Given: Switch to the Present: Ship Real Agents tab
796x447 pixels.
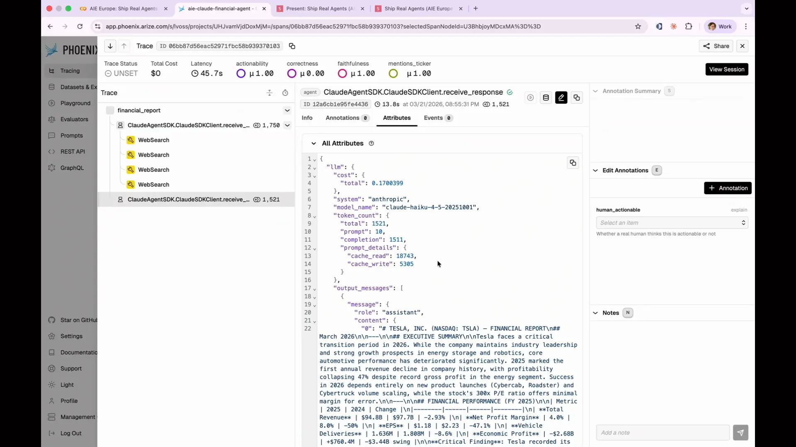Looking at the screenshot, I should (x=320, y=8).
